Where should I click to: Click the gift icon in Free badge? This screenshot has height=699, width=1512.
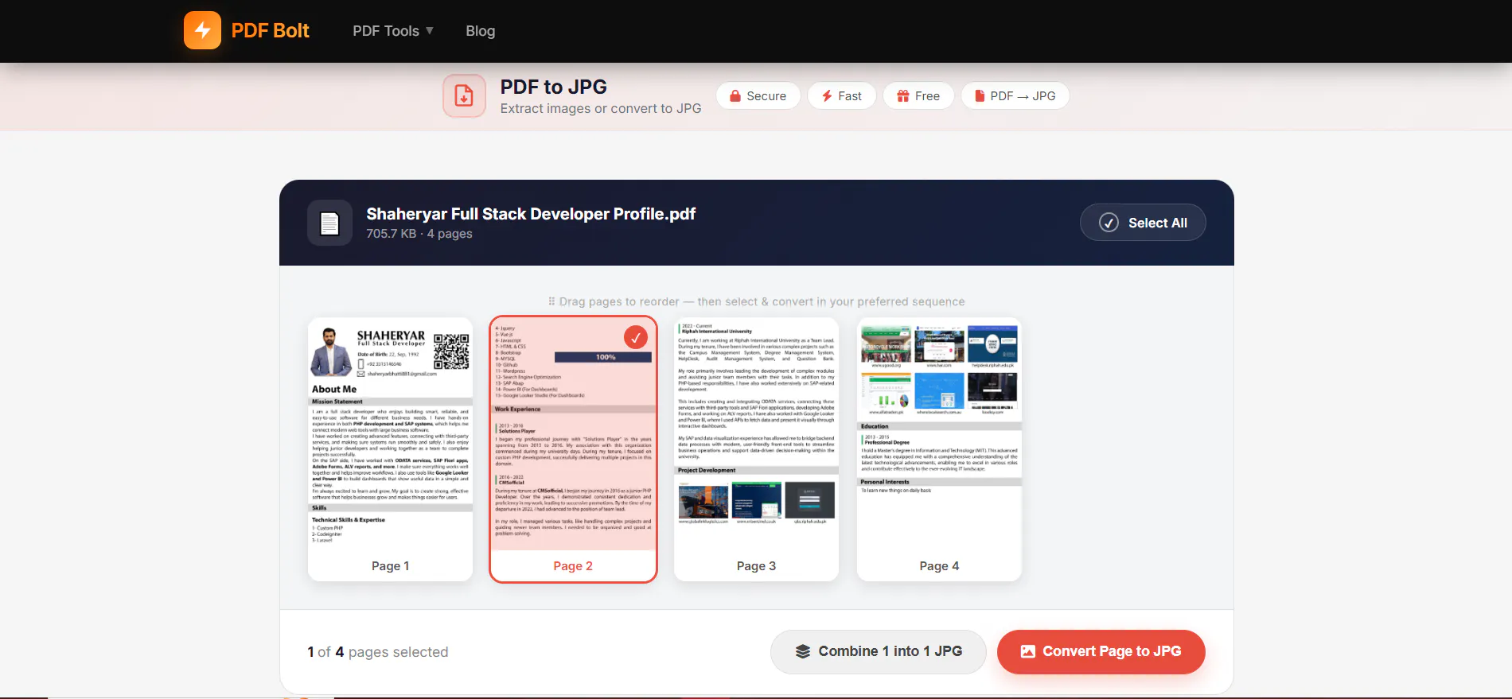point(902,96)
